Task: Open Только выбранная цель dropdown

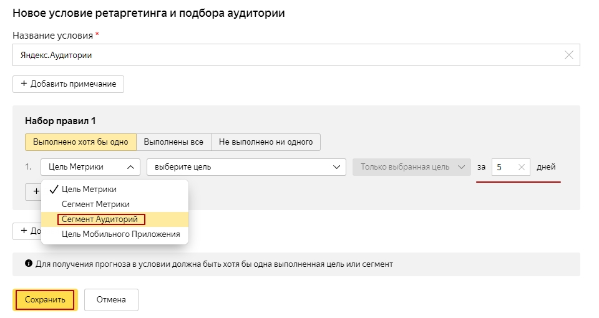Action: [411, 167]
